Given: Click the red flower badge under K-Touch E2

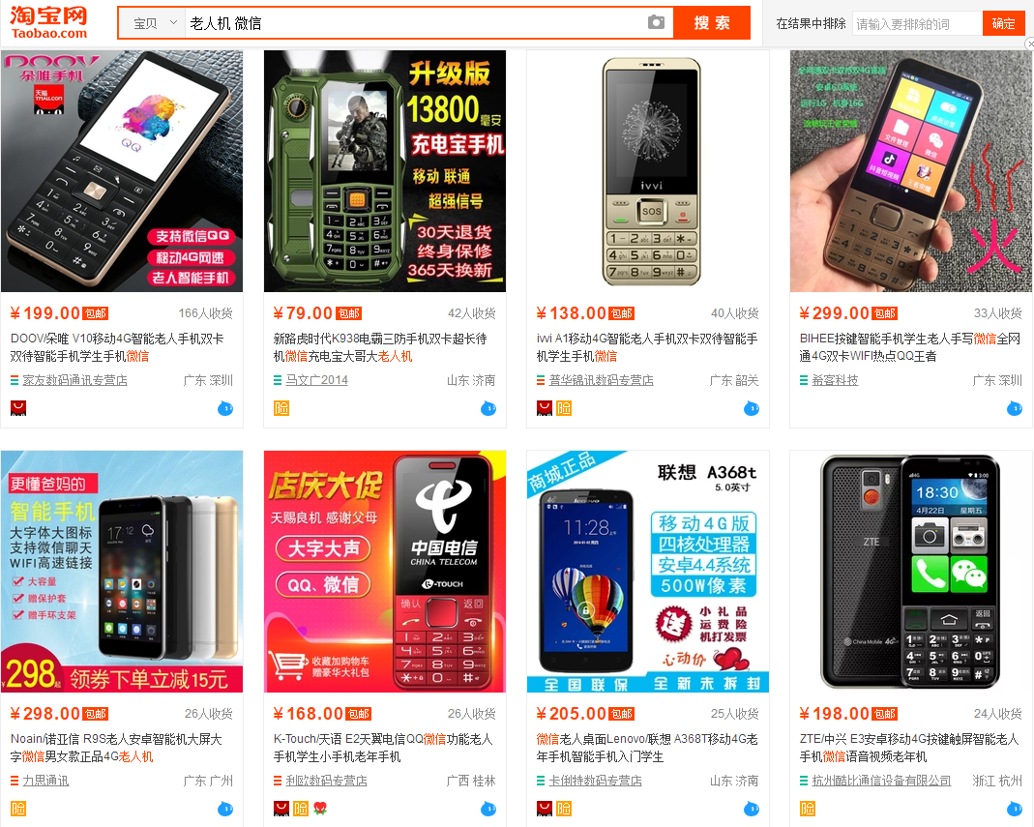Looking at the screenshot, I should coord(320,809).
